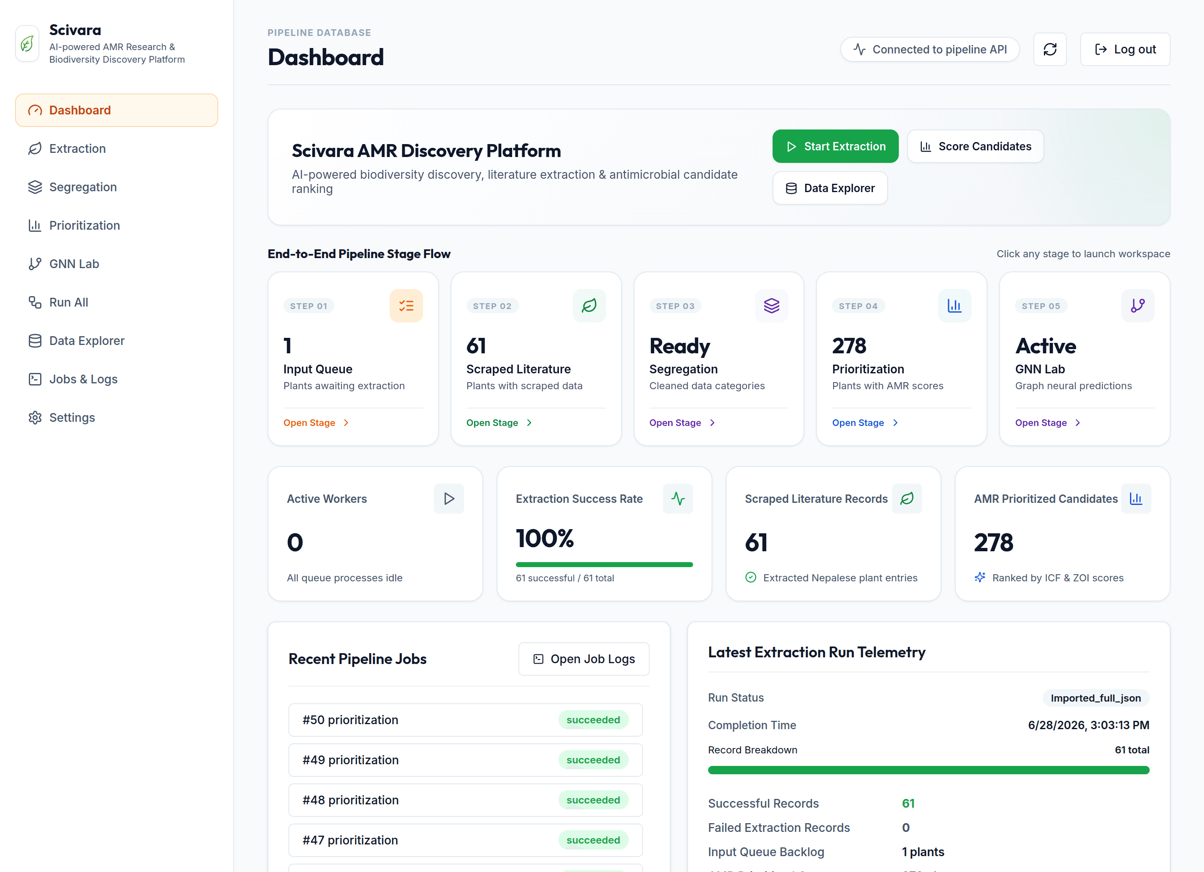Click the Active Workers play icon
Screen dimensions: 1204x872
click(x=449, y=499)
